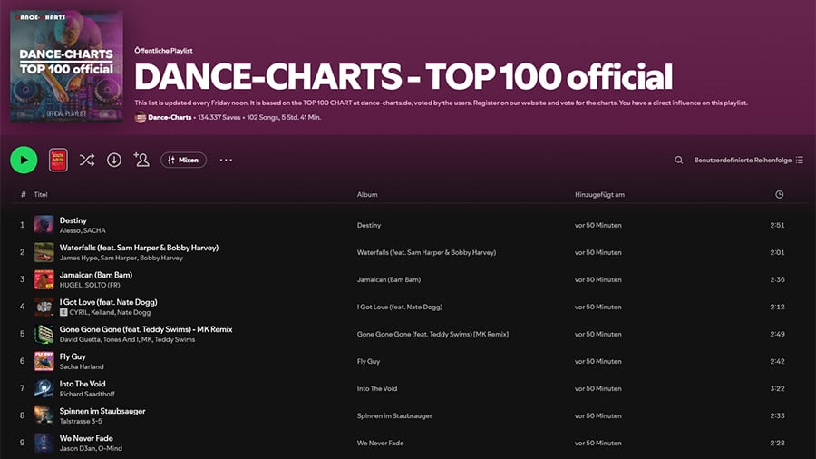Open artists Jason D3an, O-Mind
816x459 pixels.
[x=91, y=449]
